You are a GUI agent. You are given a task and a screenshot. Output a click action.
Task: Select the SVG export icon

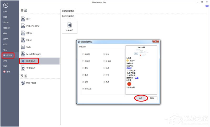pyautogui.click(x=23, y=47)
